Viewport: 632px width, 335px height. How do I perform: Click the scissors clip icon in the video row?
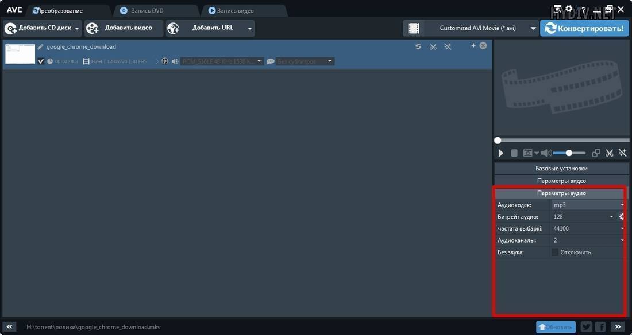[433, 46]
